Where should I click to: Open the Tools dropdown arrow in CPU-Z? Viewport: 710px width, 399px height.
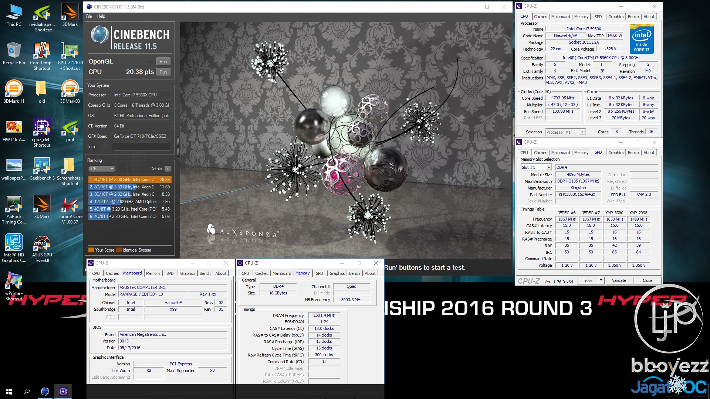click(x=601, y=280)
